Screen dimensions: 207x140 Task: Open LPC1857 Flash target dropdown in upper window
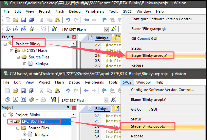106,30
